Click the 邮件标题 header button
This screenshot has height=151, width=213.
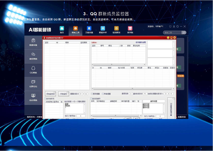click(154, 101)
